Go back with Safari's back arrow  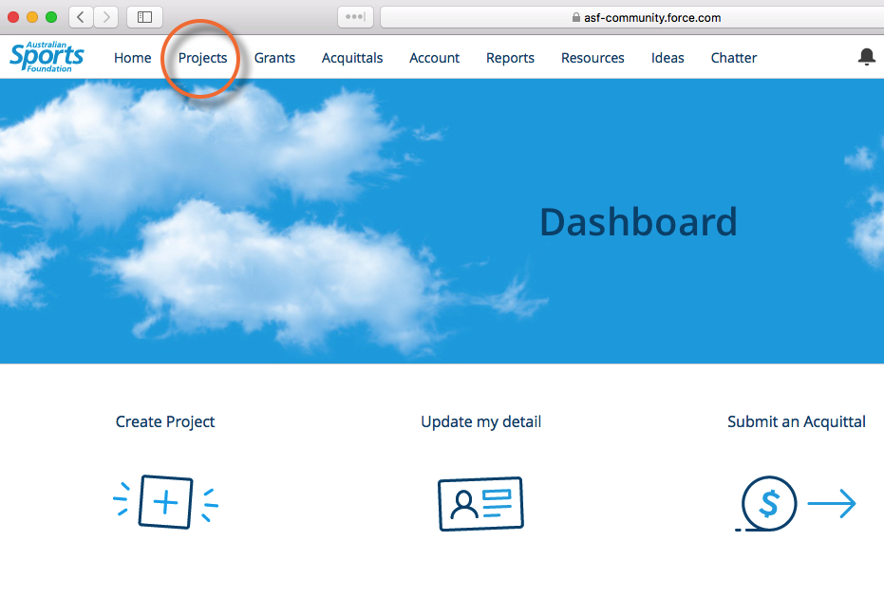coord(82,17)
